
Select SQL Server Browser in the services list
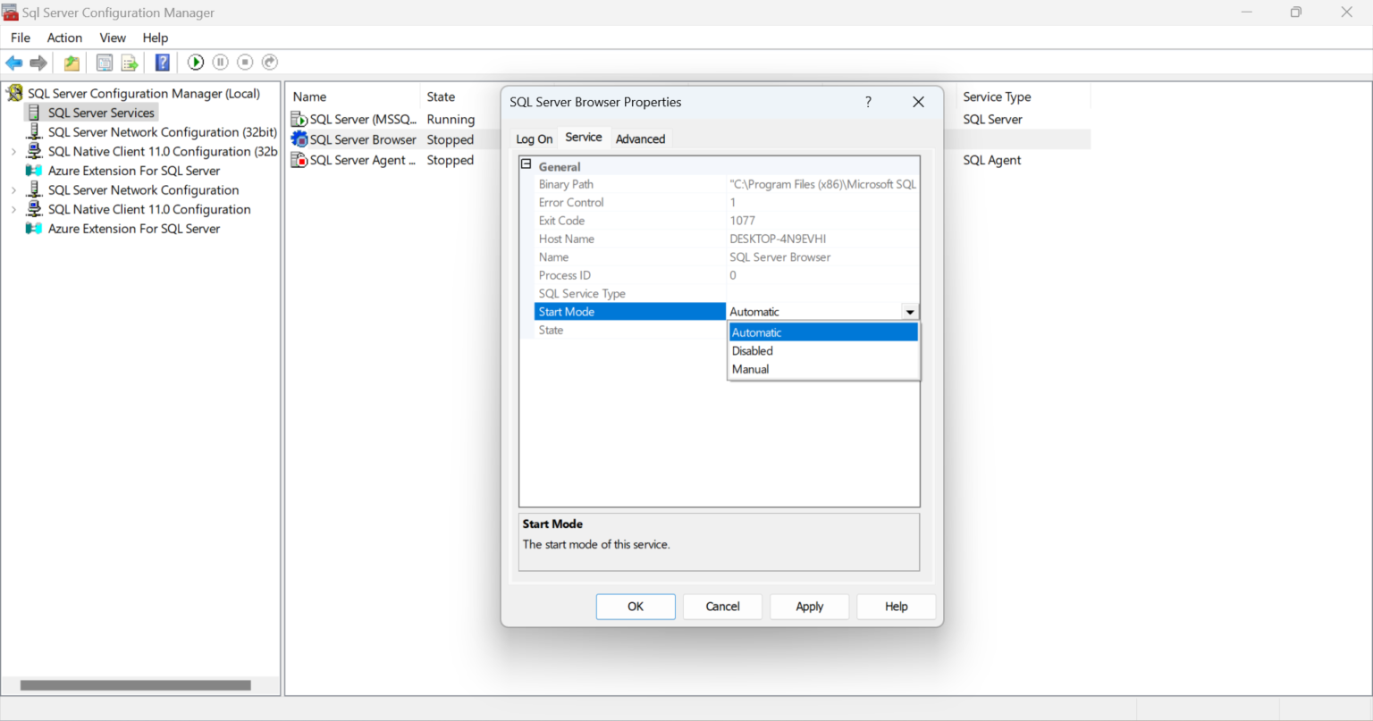pyautogui.click(x=362, y=139)
